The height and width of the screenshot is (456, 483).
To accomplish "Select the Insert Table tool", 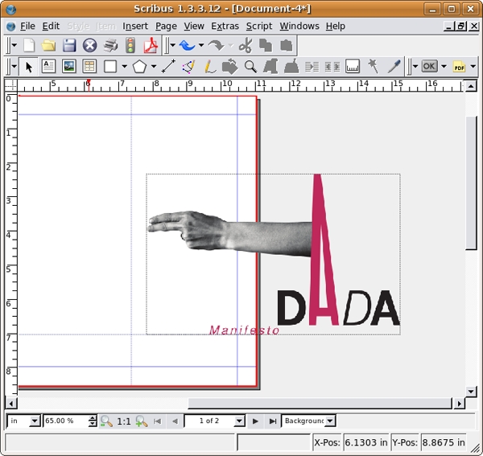I will (x=89, y=67).
